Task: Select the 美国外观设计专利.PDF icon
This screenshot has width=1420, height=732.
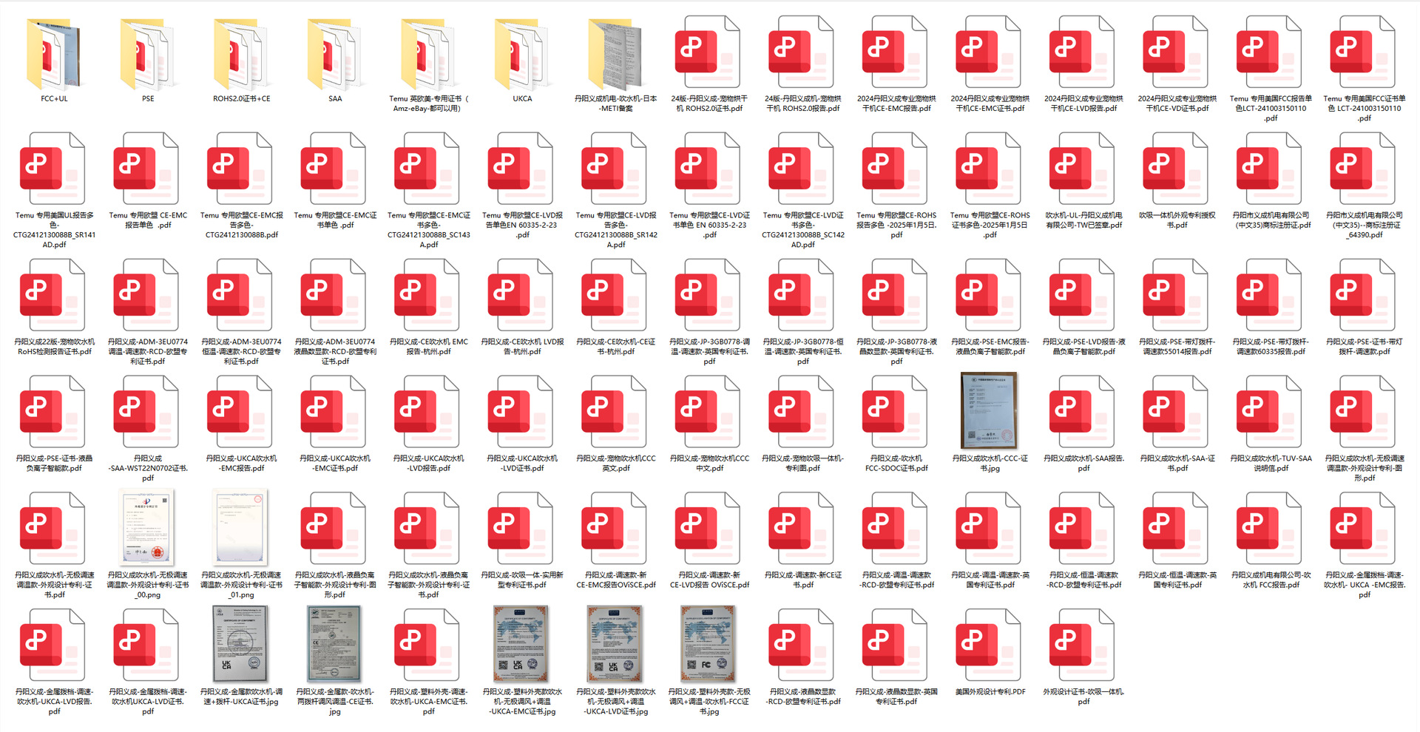Action: point(990,646)
